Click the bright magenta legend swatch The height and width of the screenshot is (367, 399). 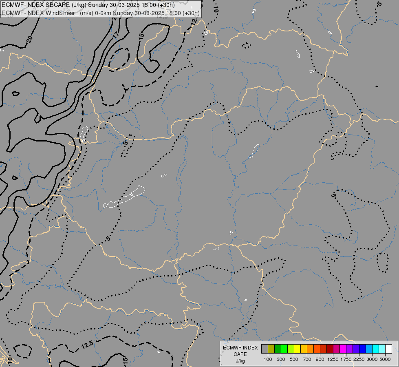tap(343, 349)
